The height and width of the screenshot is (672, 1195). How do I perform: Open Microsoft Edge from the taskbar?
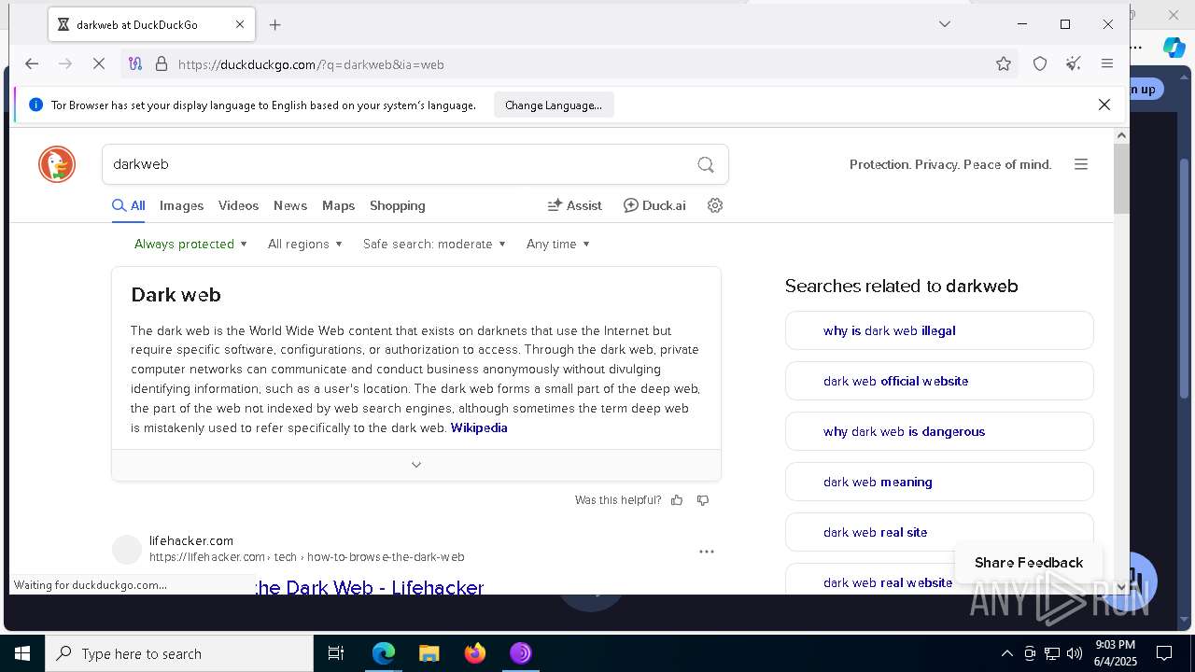384,653
